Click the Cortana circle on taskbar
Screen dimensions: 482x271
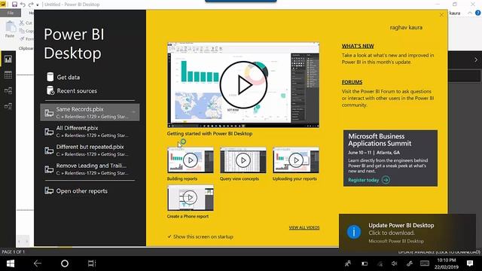[65, 263]
